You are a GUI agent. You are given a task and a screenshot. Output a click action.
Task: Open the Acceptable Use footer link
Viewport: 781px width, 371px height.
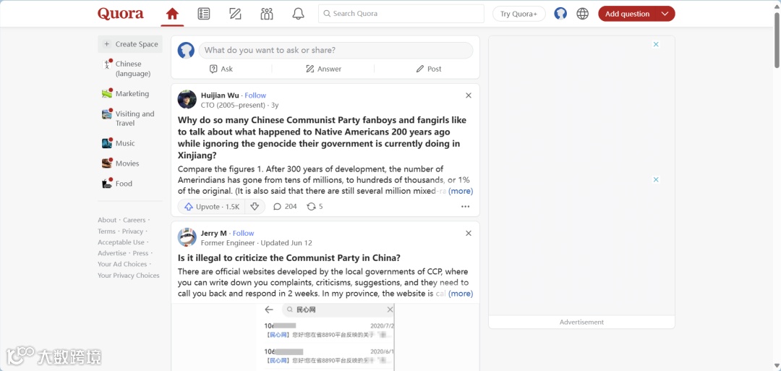click(121, 242)
